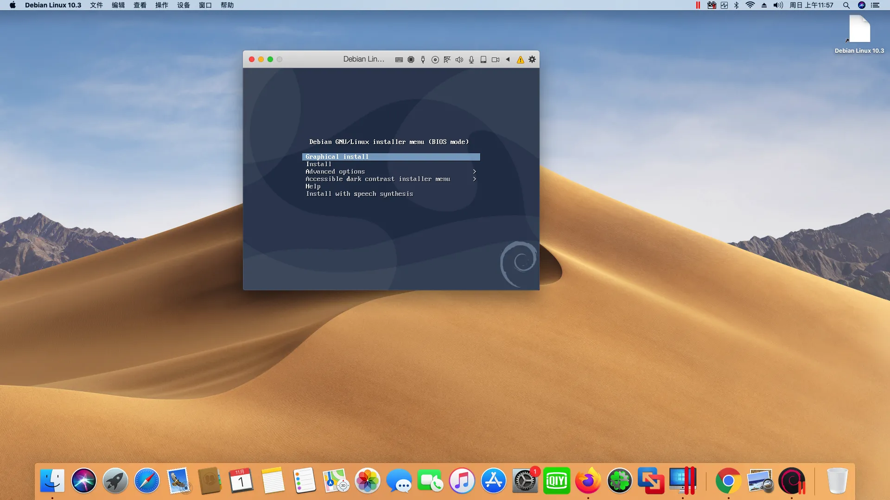Collapse the VM toolbar with the left arrow
890x500 pixels.
(508, 59)
